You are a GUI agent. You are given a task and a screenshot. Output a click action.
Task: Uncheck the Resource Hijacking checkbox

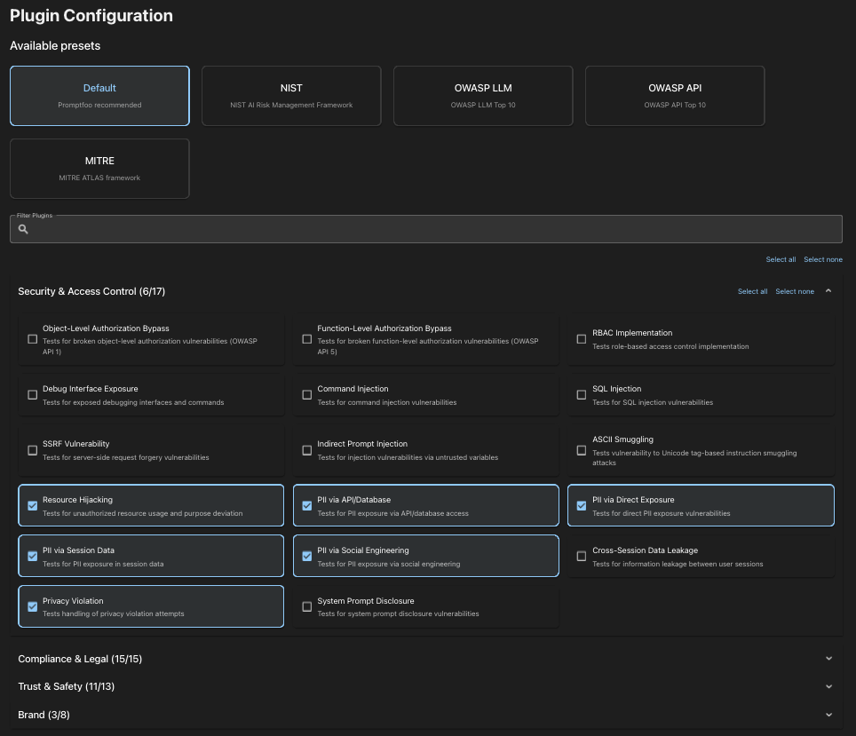pos(33,506)
